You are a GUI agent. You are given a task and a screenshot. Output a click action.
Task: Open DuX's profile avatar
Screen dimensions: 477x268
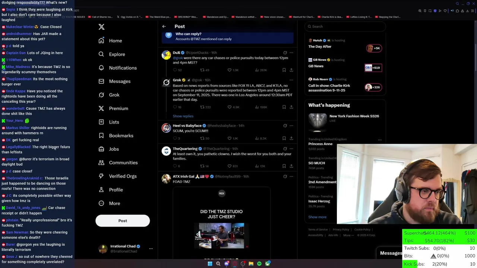click(x=166, y=55)
